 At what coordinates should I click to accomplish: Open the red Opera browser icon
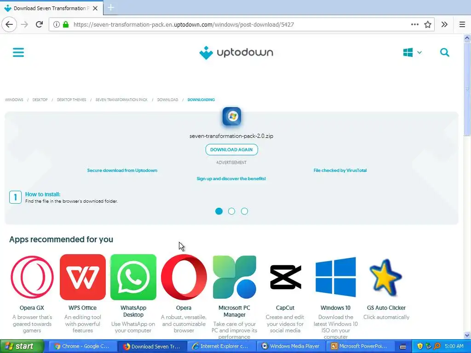pyautogui.click(x=184, y=277)
